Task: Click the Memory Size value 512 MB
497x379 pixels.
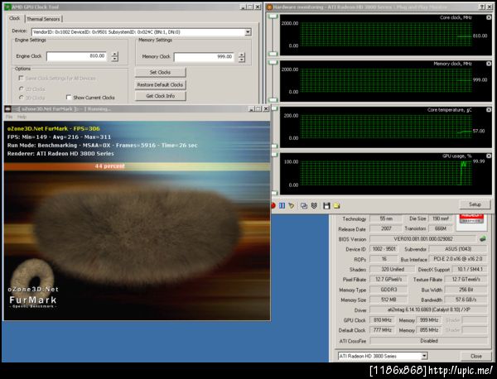Action: click(388, 300)
